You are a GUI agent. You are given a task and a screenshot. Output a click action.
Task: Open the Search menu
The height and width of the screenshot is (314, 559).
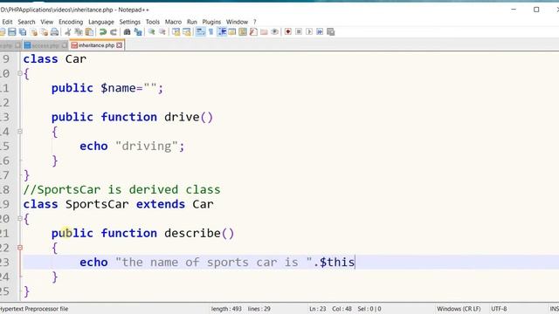point(26,22)
